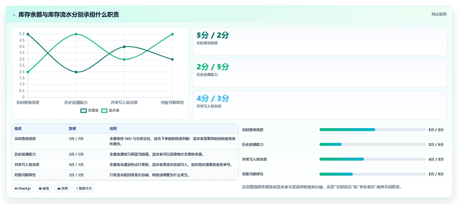This screenshot has height=204, width=459.
Task: Select the 2分 / 5分 历史追溯能力 data card
Action: click(320, 73)
